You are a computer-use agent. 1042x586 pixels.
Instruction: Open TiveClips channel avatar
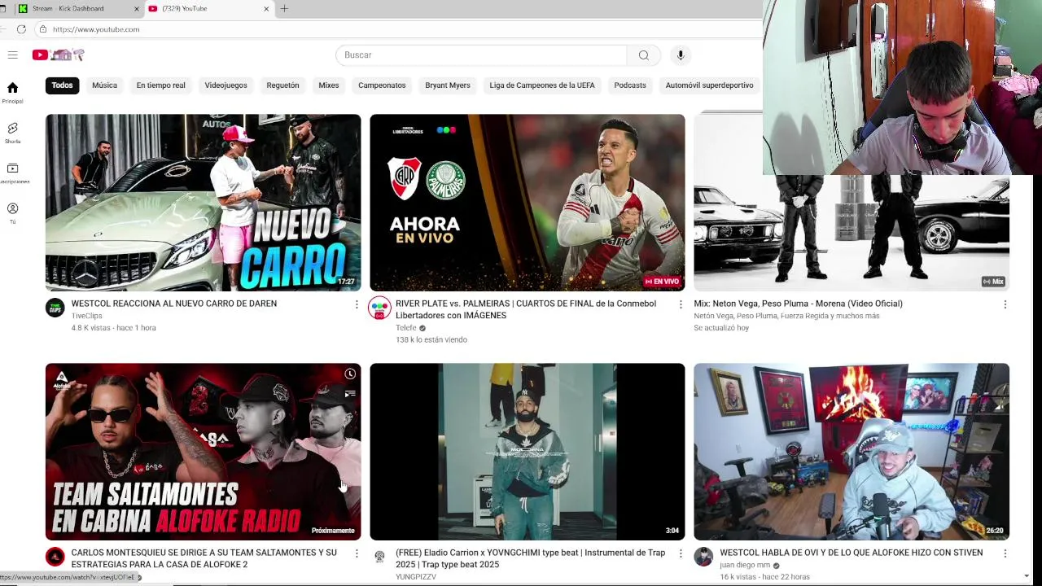(x=55, y=308)
